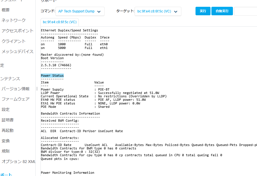Image resolution: width=257 pixels, height=176 pixels.
Task: Open メッシュデバイス in the sidebar
Action: tap(17, 51)
